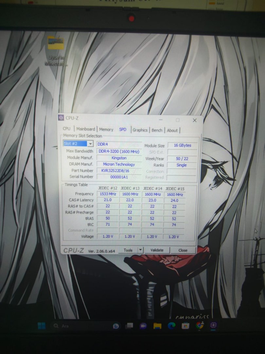Close CPU-Z with the X button

pyautogui.click(x=195, y=120)
